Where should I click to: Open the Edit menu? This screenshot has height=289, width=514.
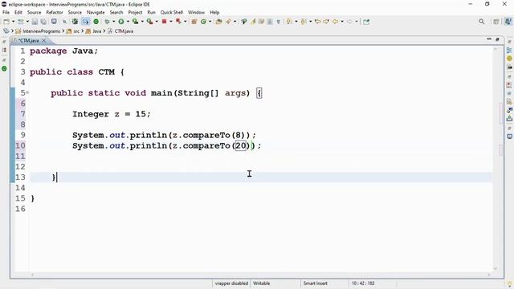(18, 13)
